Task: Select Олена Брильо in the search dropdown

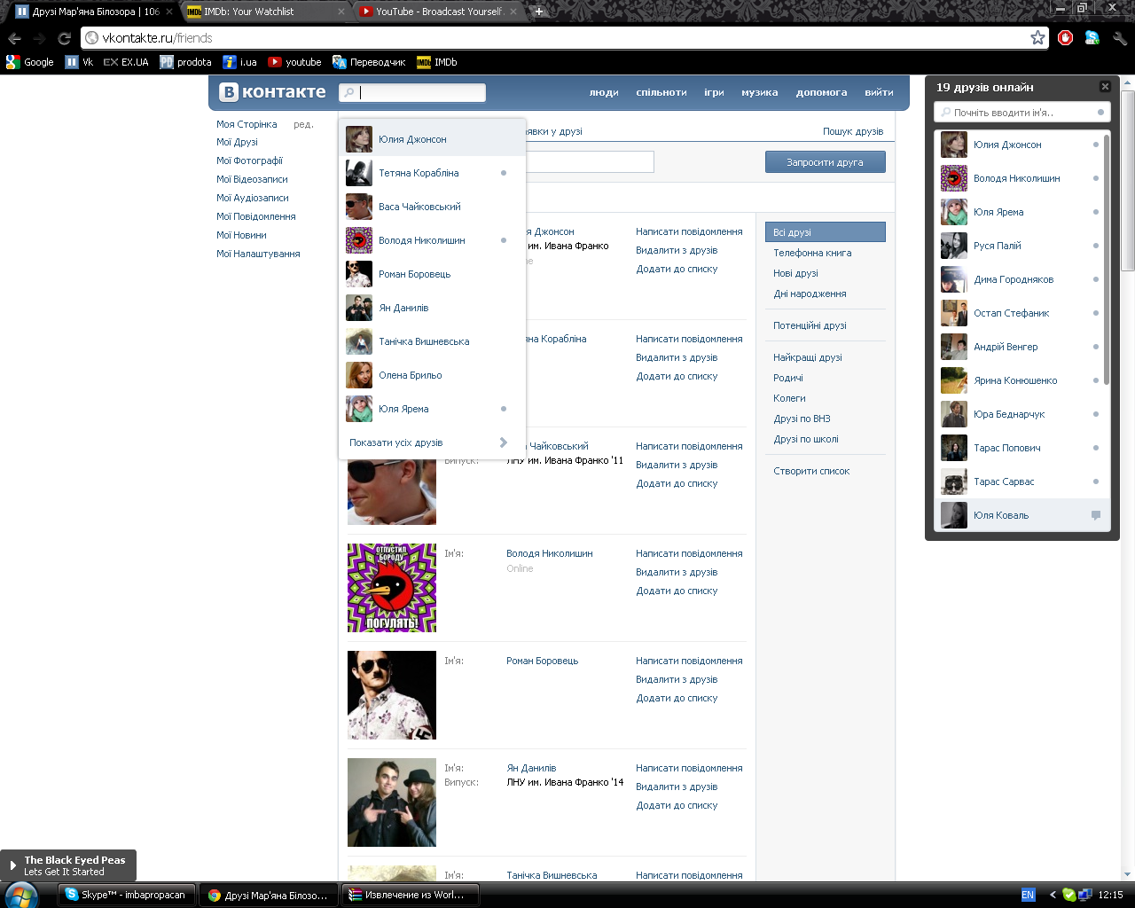Action: point(432,375)
